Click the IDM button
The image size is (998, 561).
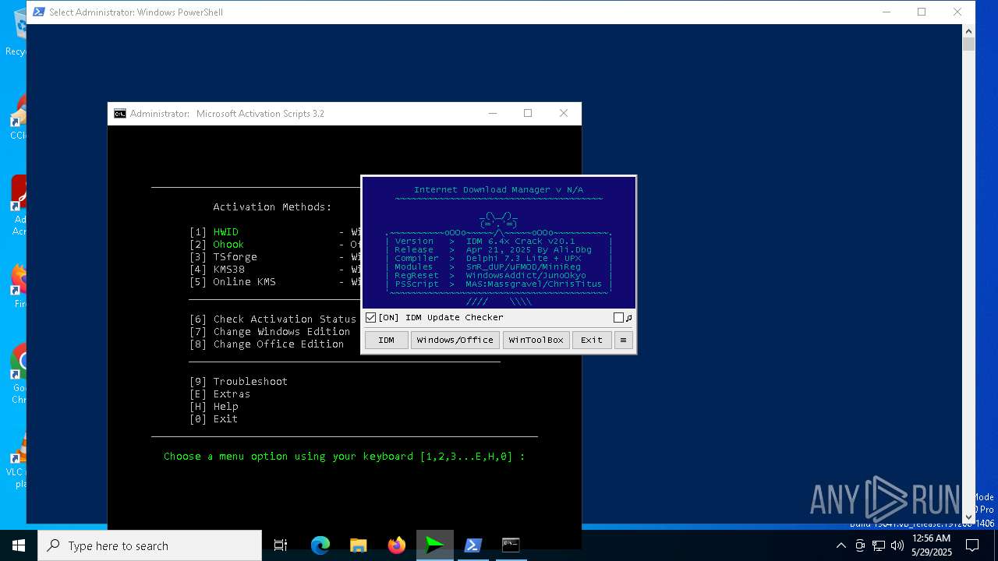pos(386,340)
